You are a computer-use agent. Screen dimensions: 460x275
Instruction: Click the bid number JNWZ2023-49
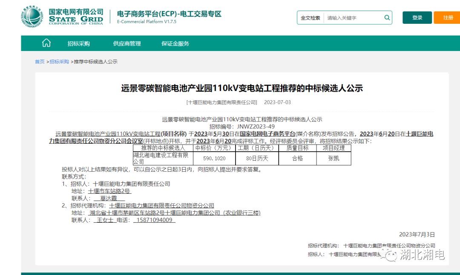point(256,127)
